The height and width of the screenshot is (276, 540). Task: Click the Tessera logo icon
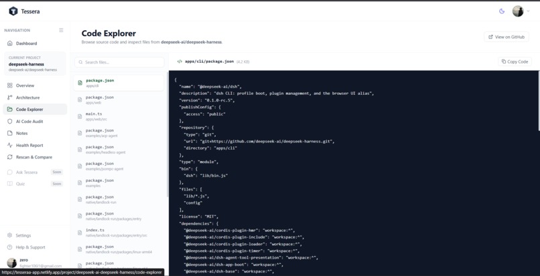[13, 11]
